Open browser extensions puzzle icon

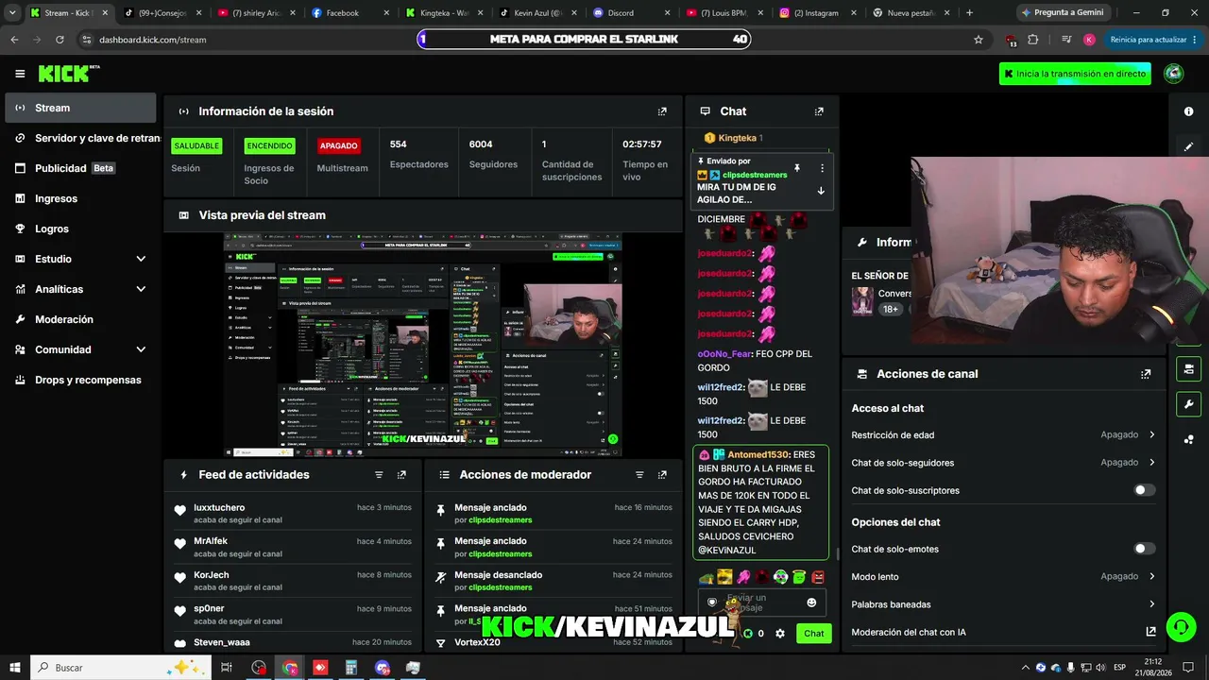pyautogui.click(x=1032, y=40)
